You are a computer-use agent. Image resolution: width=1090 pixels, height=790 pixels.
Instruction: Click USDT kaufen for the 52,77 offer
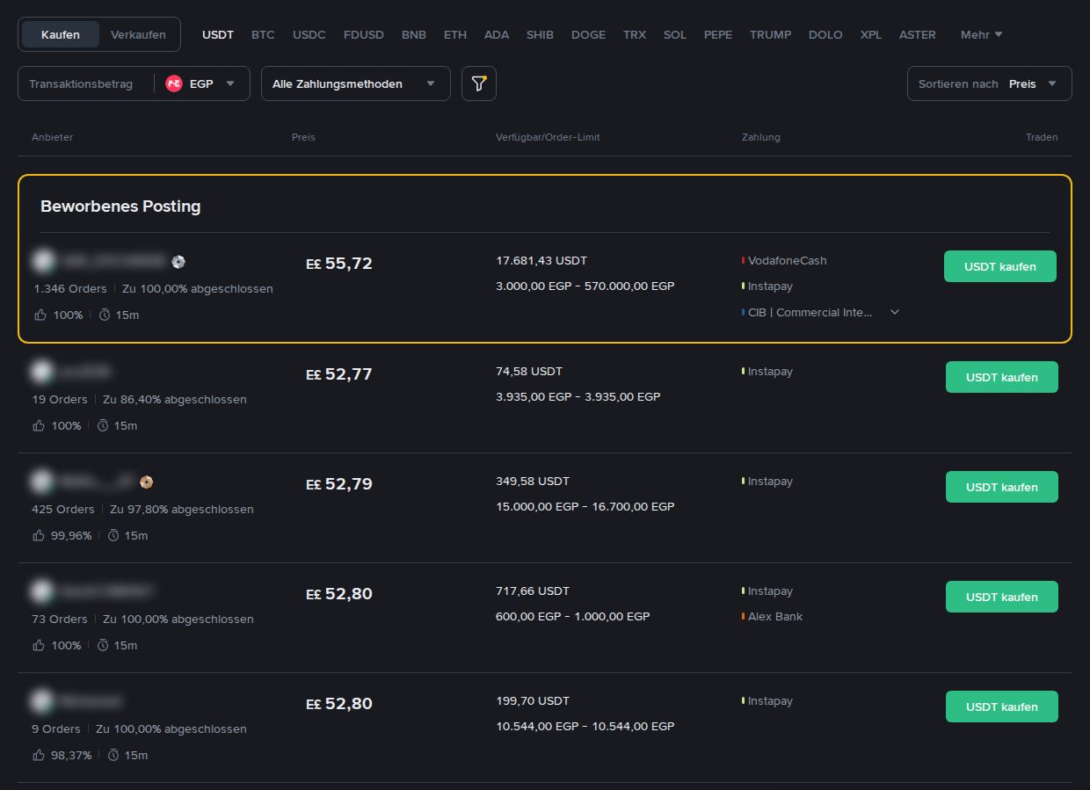(x=1002, y=377)
